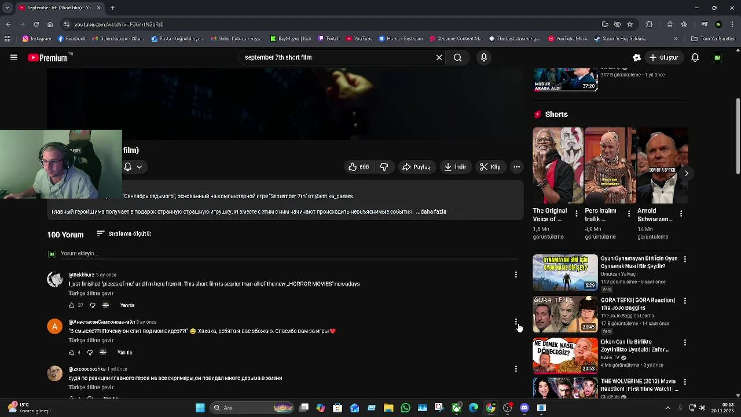
Task: Open the Home - Restream bookmark
Action: 401,39
